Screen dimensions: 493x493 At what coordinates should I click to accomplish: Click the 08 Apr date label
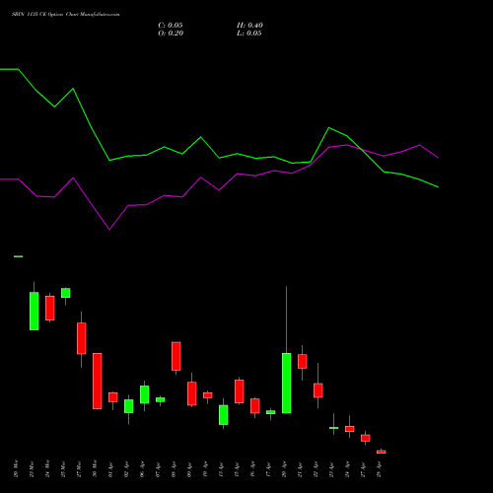click(174, 469)
